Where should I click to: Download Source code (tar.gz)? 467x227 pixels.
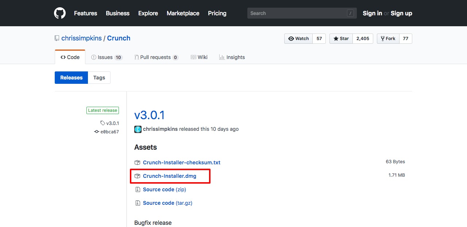coord(167,203)
